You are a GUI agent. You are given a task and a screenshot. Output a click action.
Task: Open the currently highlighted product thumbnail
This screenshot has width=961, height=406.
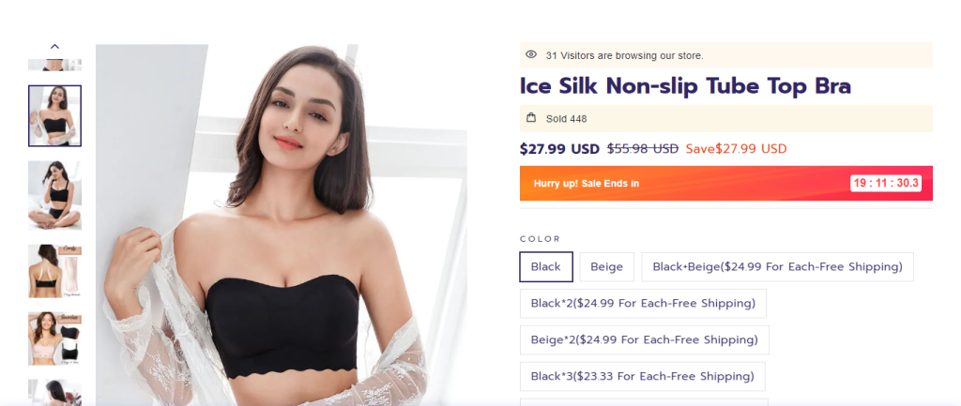[54, 115]
